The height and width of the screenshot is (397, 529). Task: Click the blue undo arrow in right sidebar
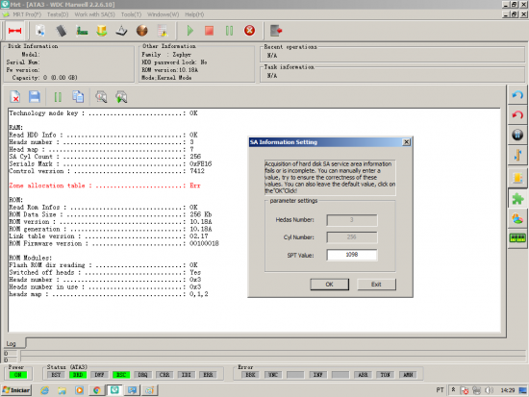tap(517, 95)
